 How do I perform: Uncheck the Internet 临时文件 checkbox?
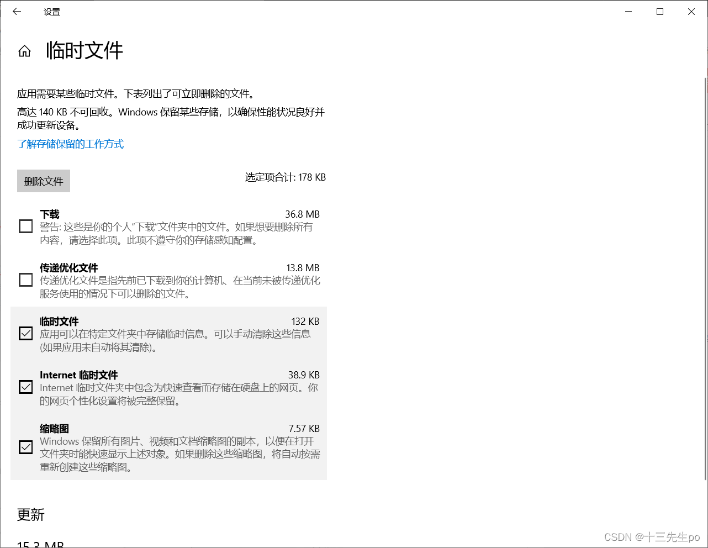tap(25, 387)
